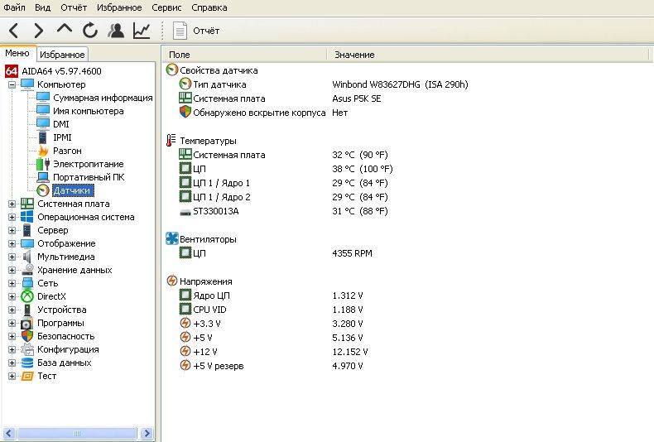This screenshot has height=442, width=654.
Task: Expand the Хранение данных tree node
Action: [12, 270]
